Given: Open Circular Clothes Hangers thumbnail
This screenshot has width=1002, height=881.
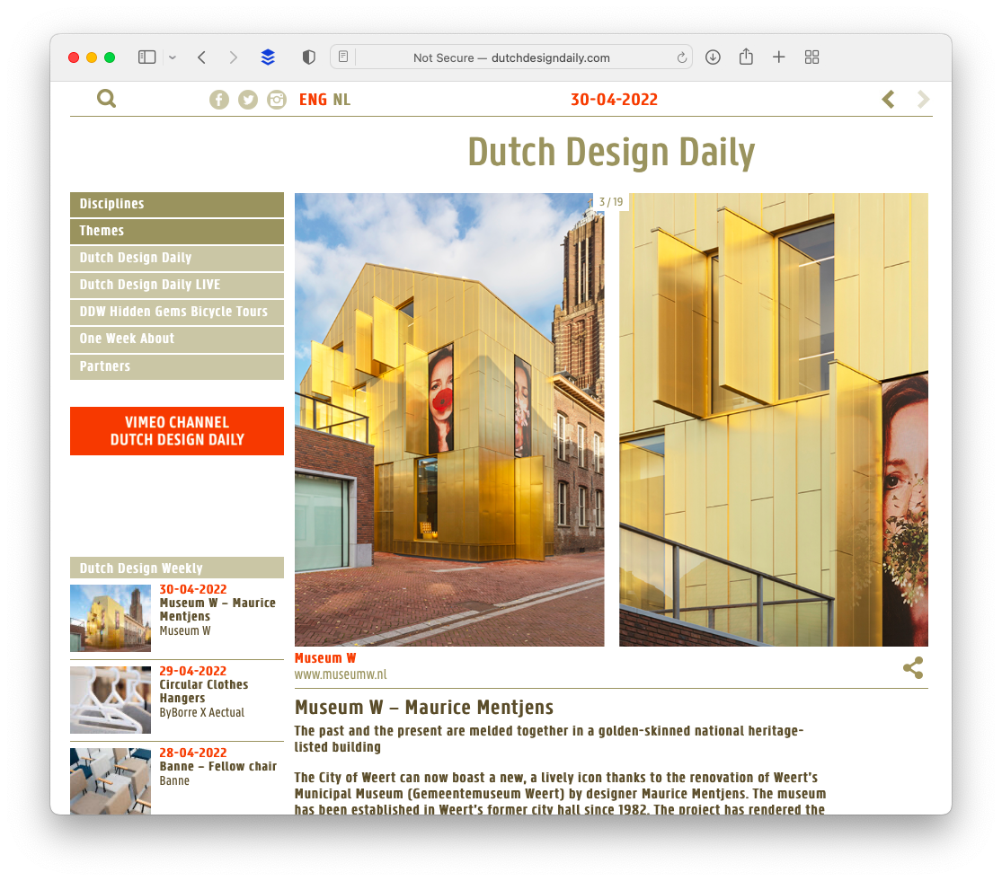Looking at the screenshot, I should (x=111, y=700).
